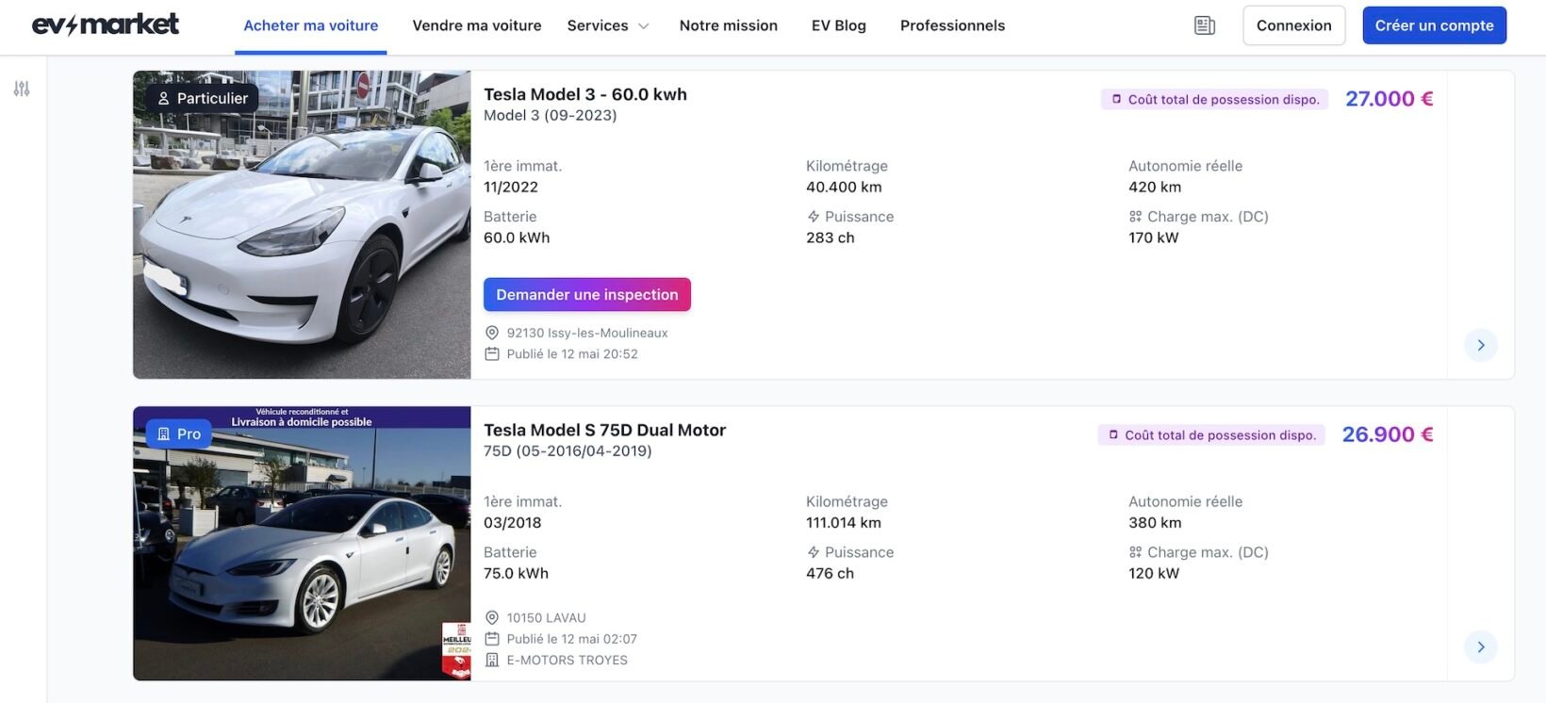1546x703 pixels.
Task: Click the calendar icon beside 12 mai 20:52
Action: click(x=492, y=354)
